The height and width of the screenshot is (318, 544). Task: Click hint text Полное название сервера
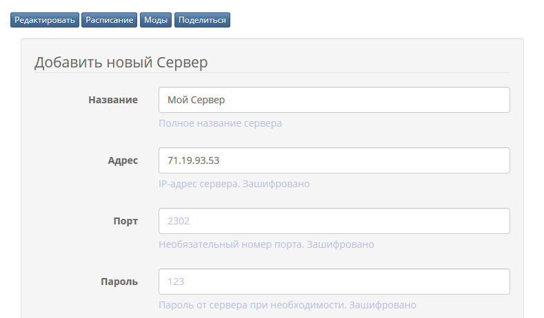221,123
